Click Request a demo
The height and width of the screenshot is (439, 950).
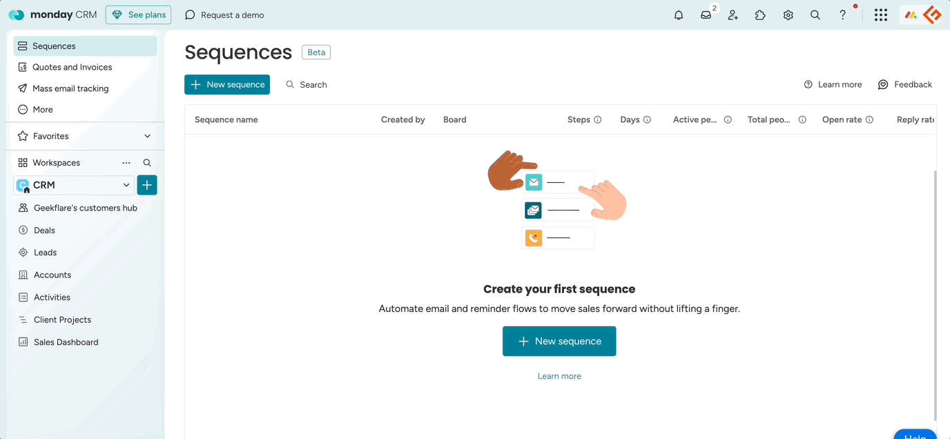click(x=224, y=14)
